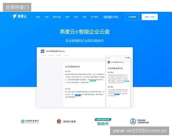The image size is (172, 138).
Task: Click the 交通运输部公路科学研究院 logo
Action: (x=139, y=122)
